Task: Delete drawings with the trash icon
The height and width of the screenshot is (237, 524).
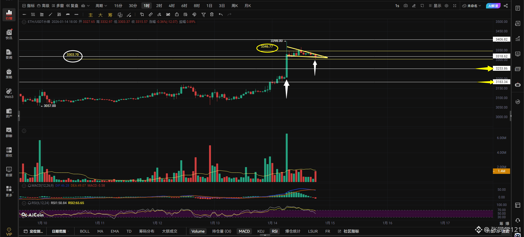Action: (212, 14)
